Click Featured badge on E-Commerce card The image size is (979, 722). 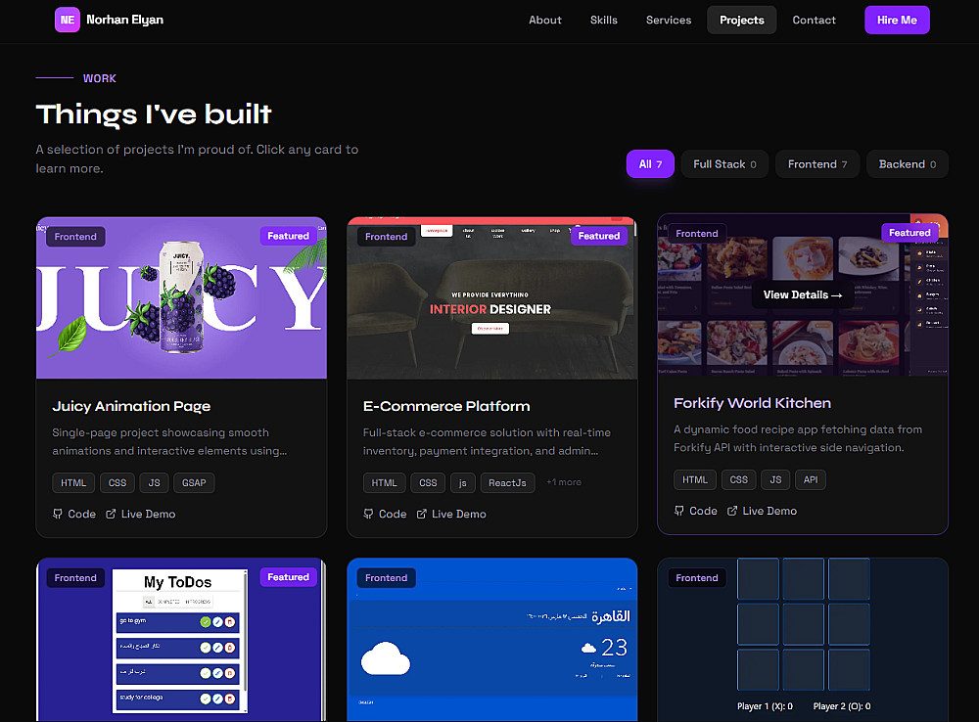pos(599,236)
